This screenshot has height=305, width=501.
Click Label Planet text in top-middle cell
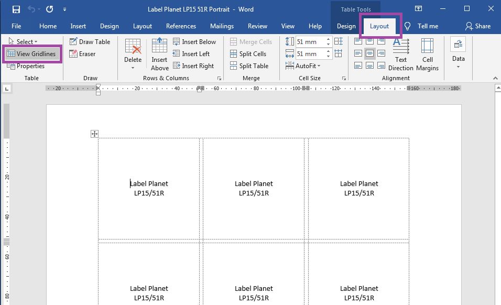[254, 183]
